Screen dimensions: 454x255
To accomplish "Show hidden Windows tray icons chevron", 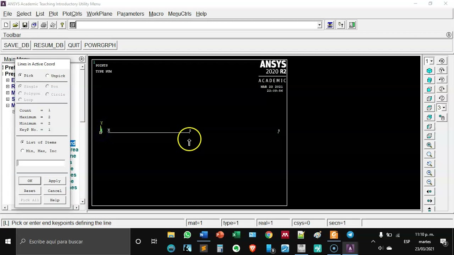I will point(373,242).
